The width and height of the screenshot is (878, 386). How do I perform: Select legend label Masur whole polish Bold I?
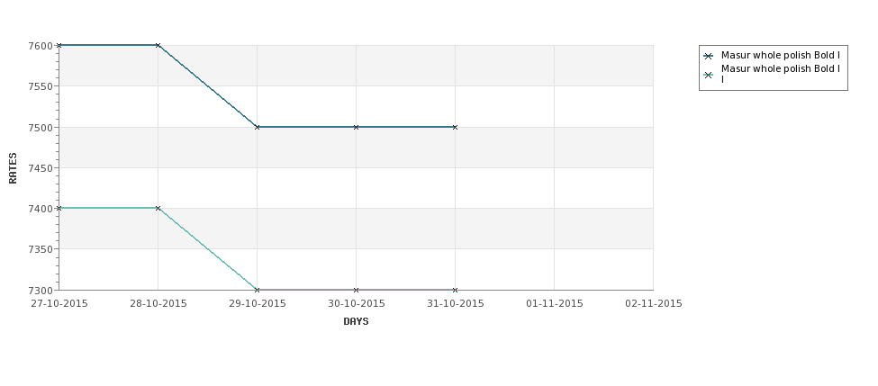[781, 56]
